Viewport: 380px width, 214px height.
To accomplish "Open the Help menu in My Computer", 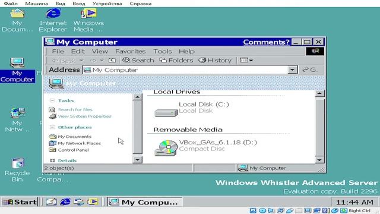I will pos(186,51).
